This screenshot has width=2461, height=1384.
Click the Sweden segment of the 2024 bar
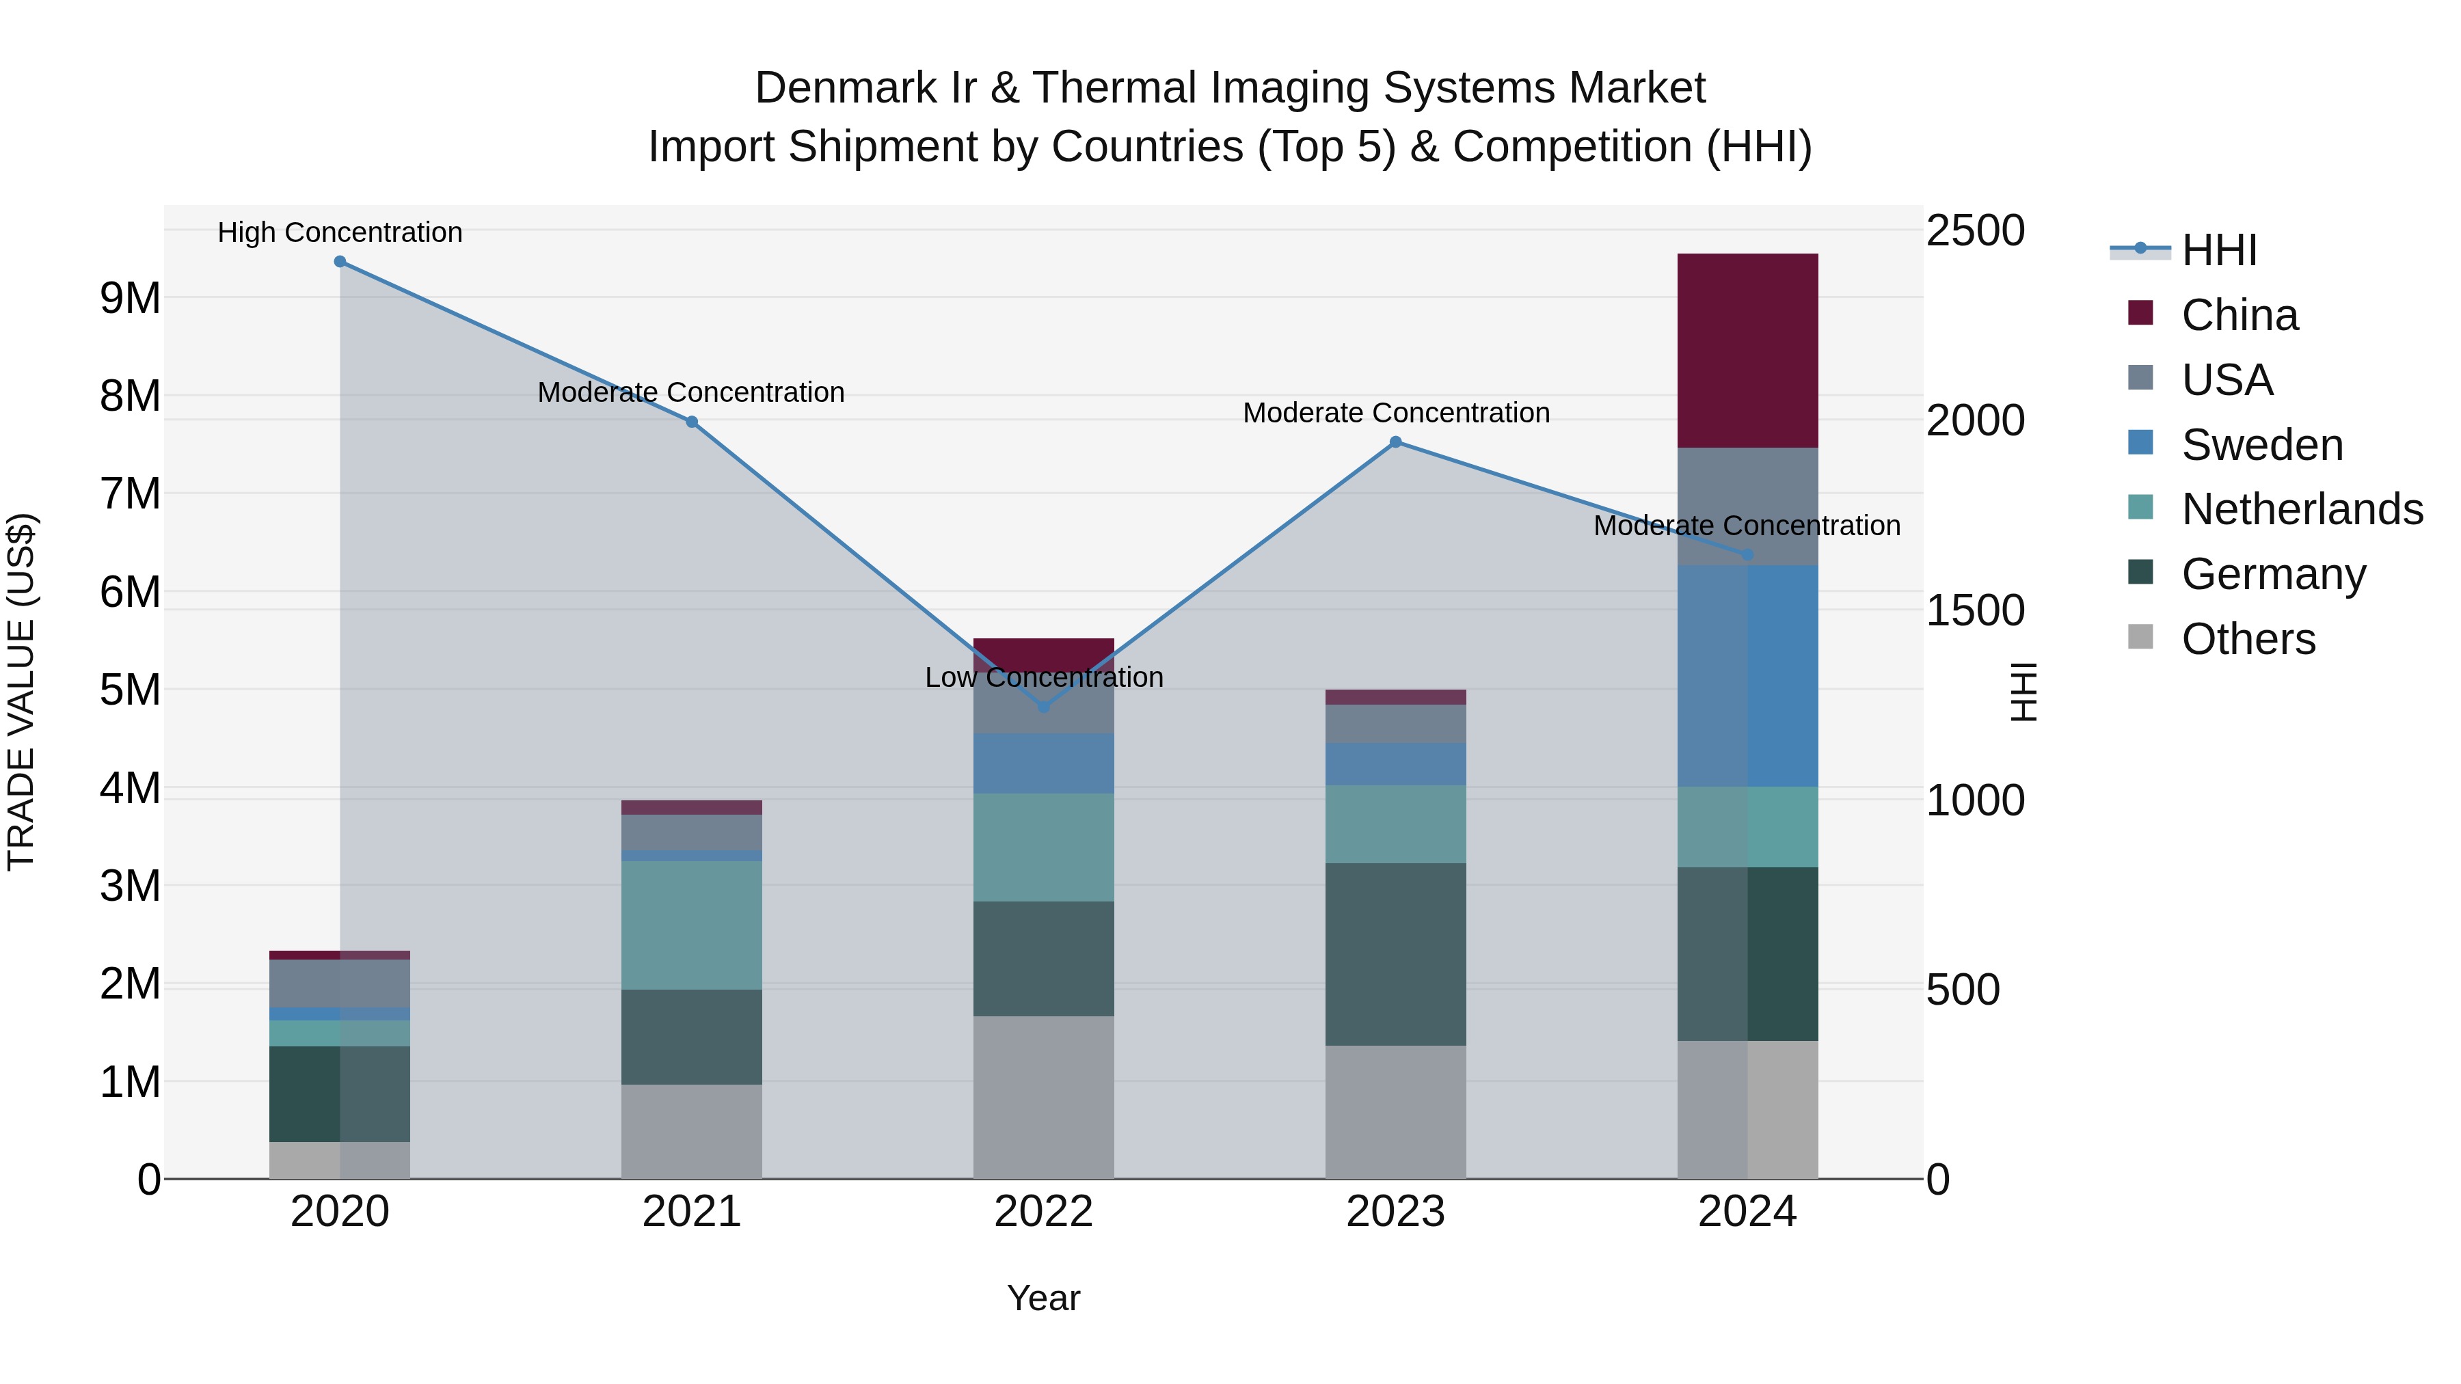(x=1747, y=676)
